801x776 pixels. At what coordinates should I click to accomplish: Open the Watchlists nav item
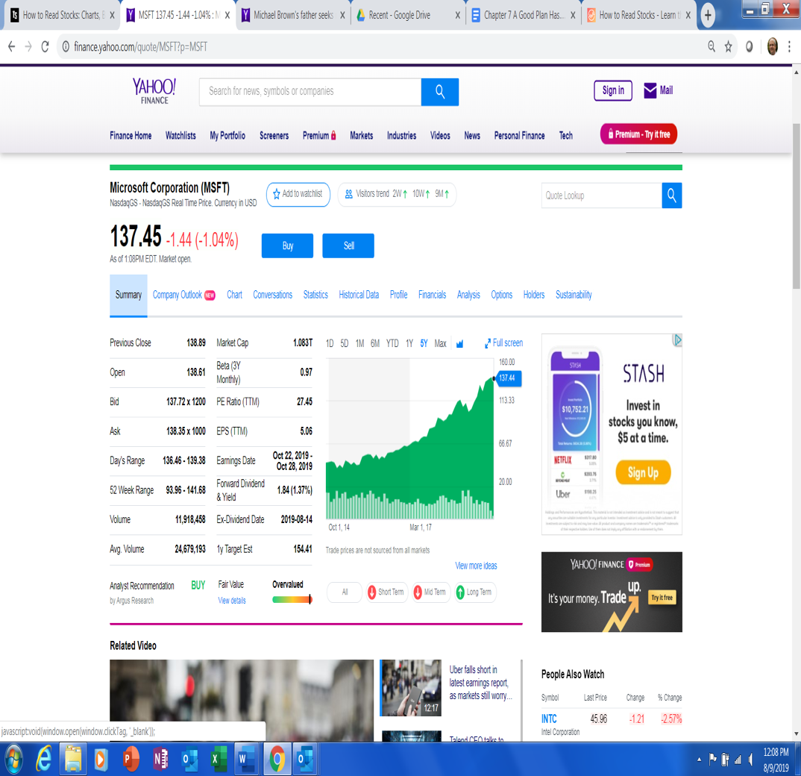[180, 136]
